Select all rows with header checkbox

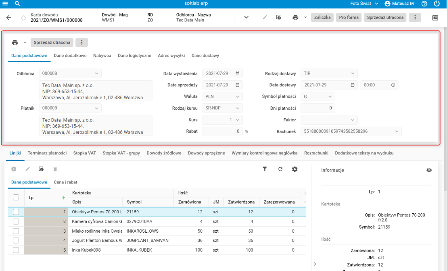pos(16,197)
